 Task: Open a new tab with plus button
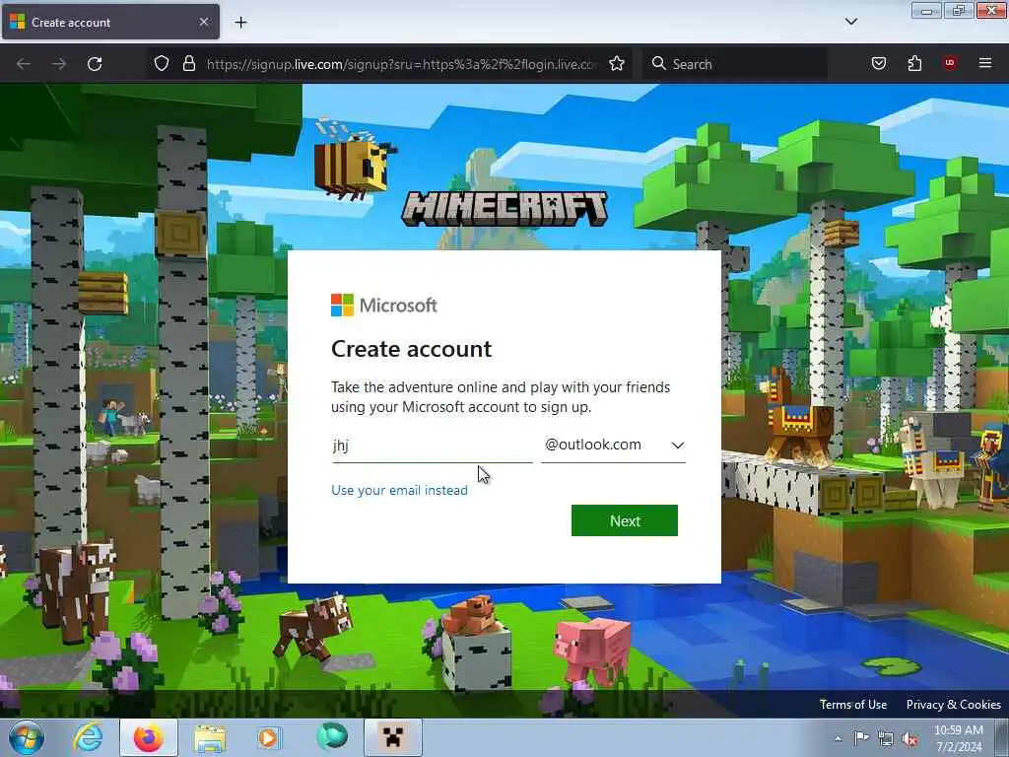240,23
